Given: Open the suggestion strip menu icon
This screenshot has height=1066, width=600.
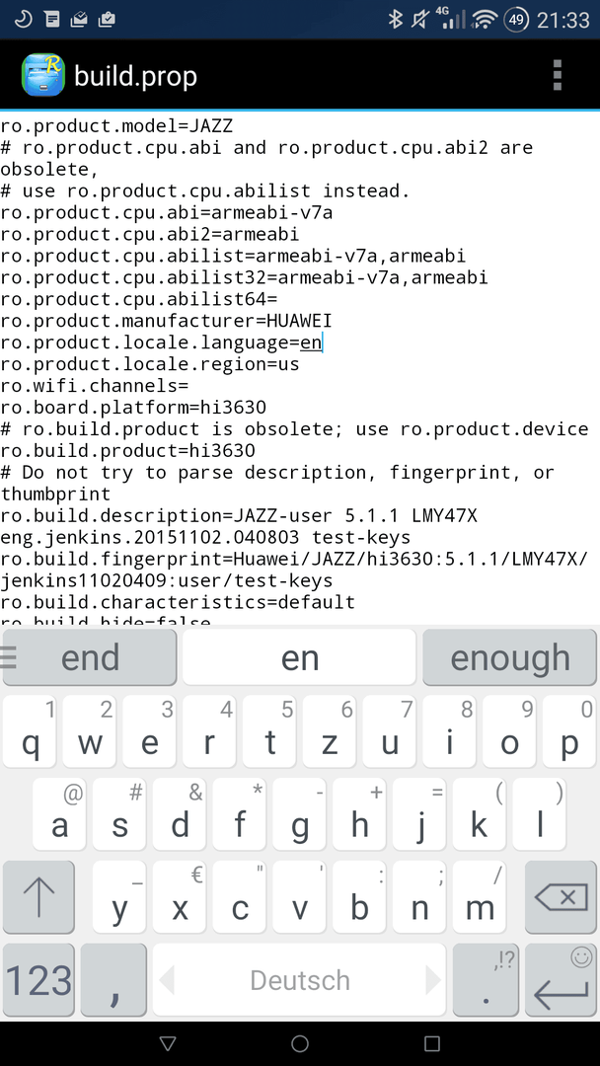Looking at the screenshot, I should tap(8, 656).
